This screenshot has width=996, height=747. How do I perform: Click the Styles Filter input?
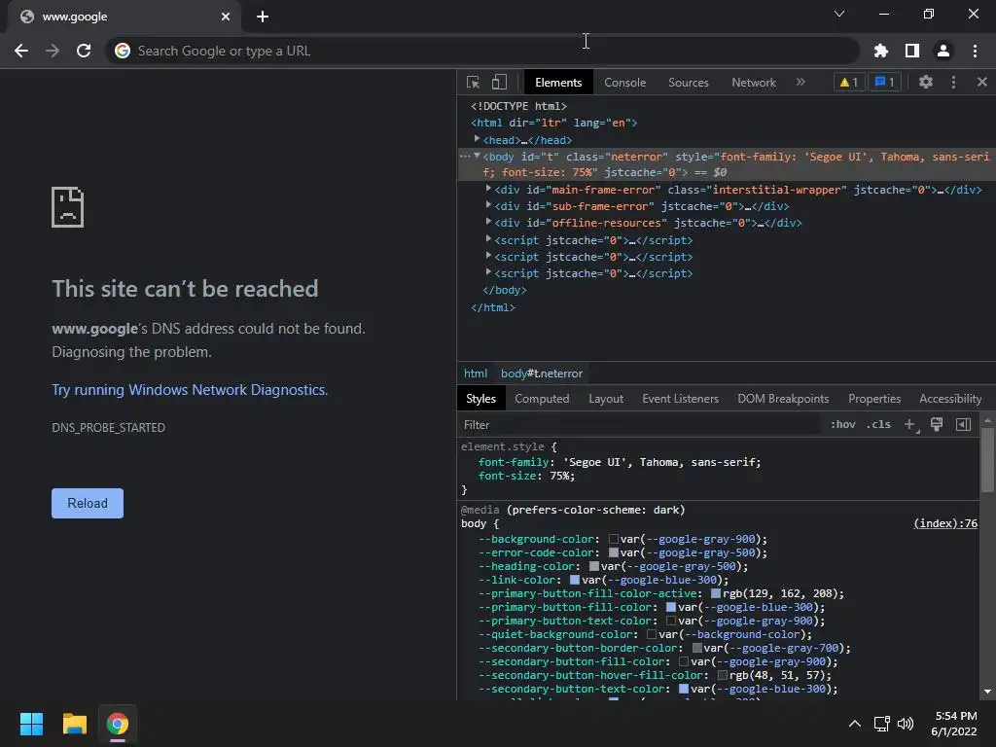pyautogui.click(x=639, y=425)
